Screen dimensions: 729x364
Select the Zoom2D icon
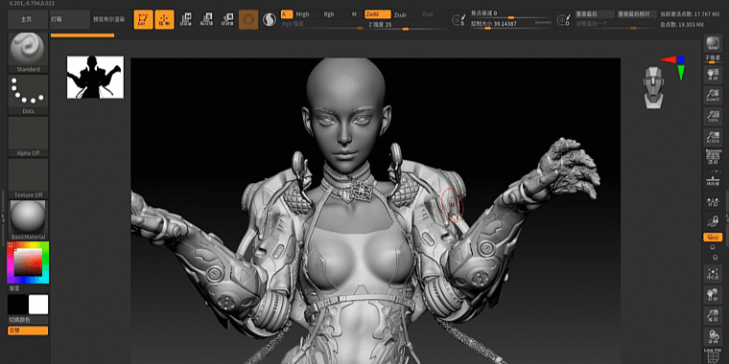coord(713,95)
